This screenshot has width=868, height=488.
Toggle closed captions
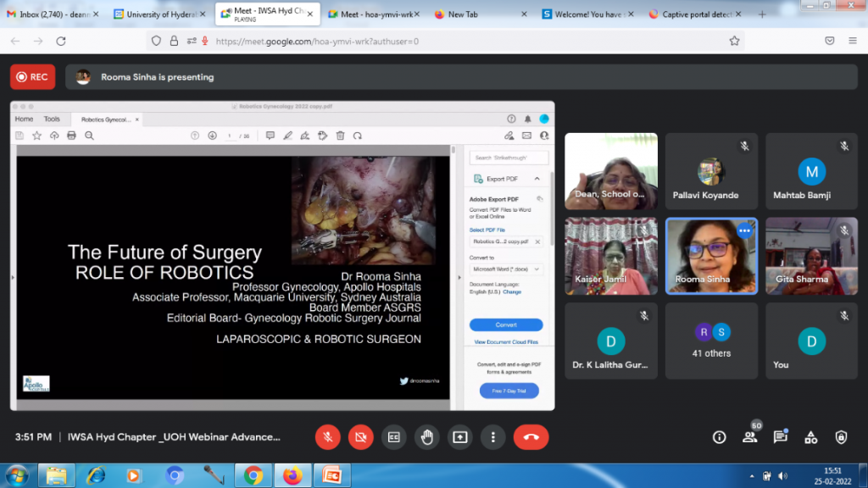pos(394,437)
